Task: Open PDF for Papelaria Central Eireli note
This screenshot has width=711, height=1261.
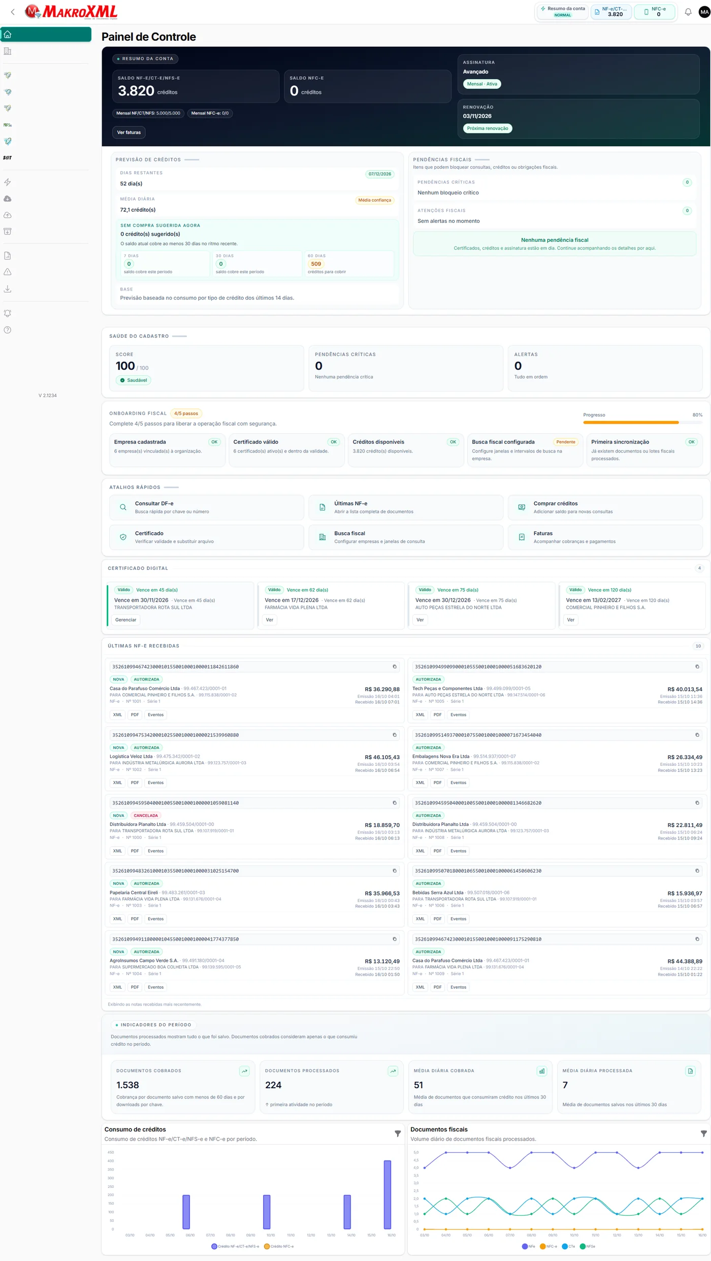Action: [x=135, y=919]
